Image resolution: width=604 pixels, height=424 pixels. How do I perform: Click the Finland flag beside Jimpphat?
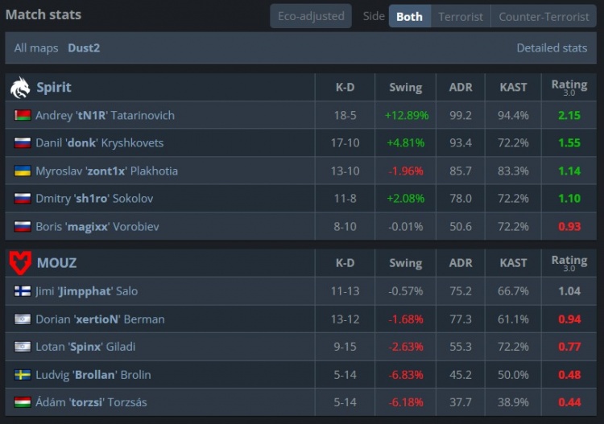(23, 291)
